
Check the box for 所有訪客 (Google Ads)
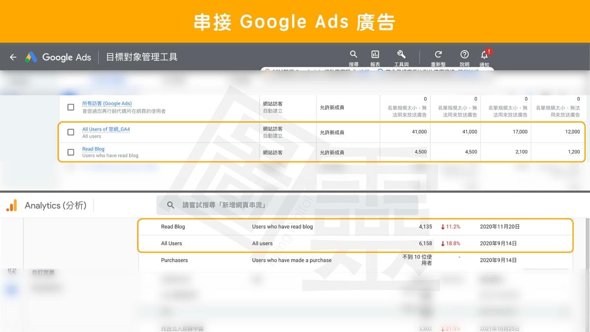[x=71, y=107]
